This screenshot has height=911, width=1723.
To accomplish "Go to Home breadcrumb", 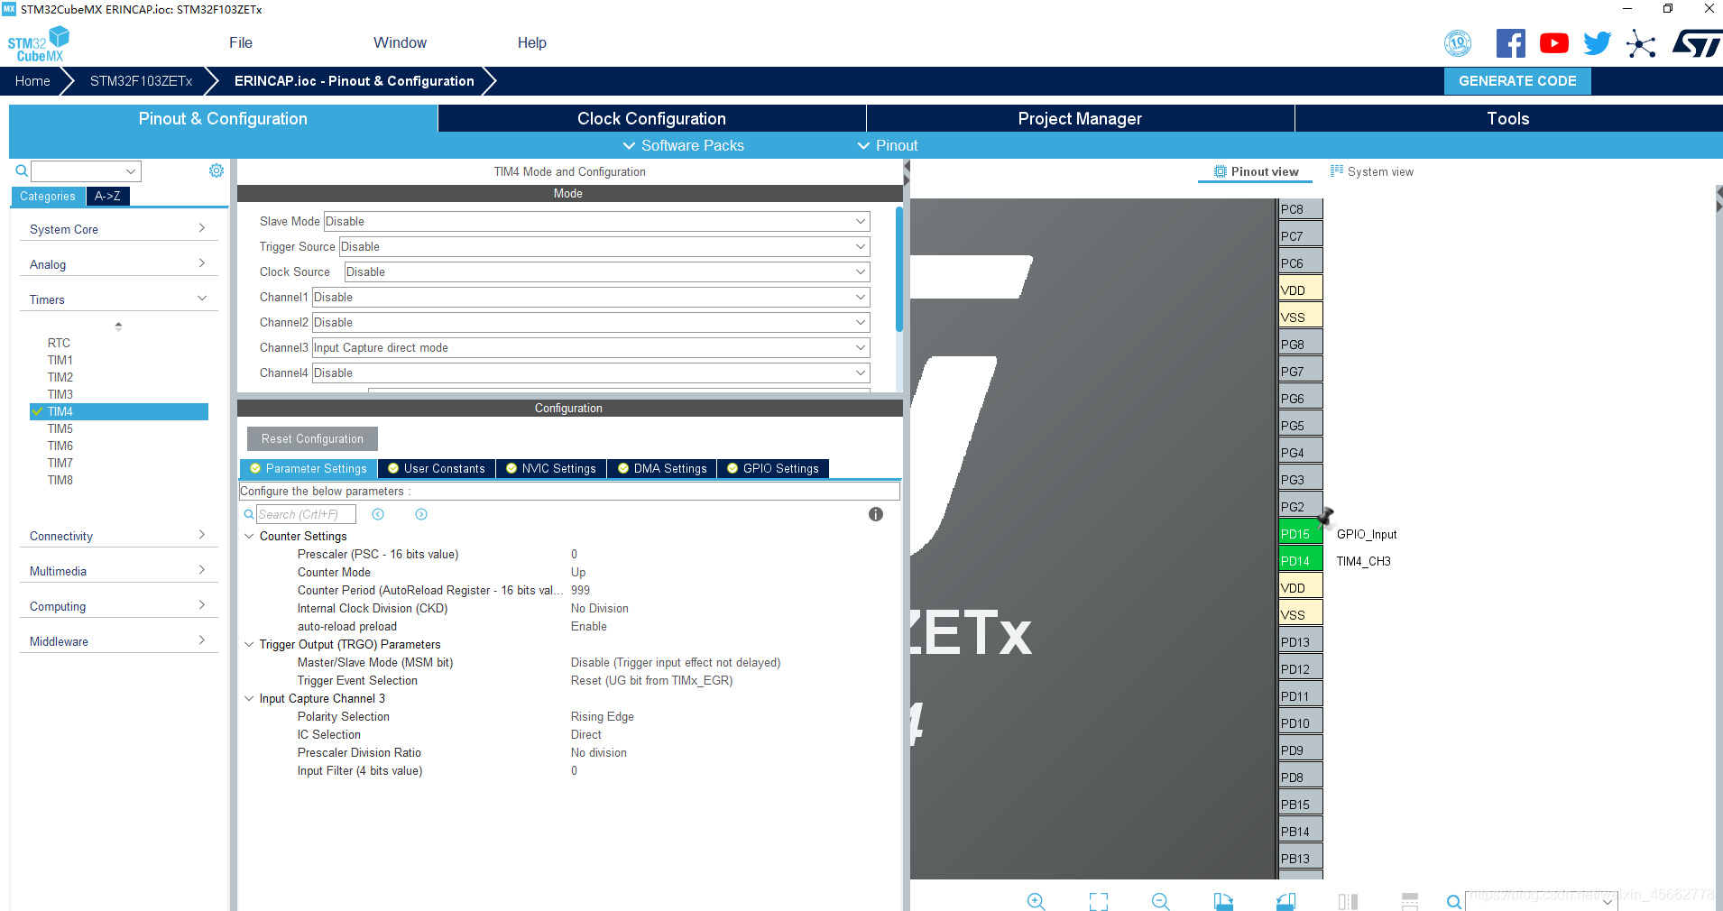I will (32, 80).
